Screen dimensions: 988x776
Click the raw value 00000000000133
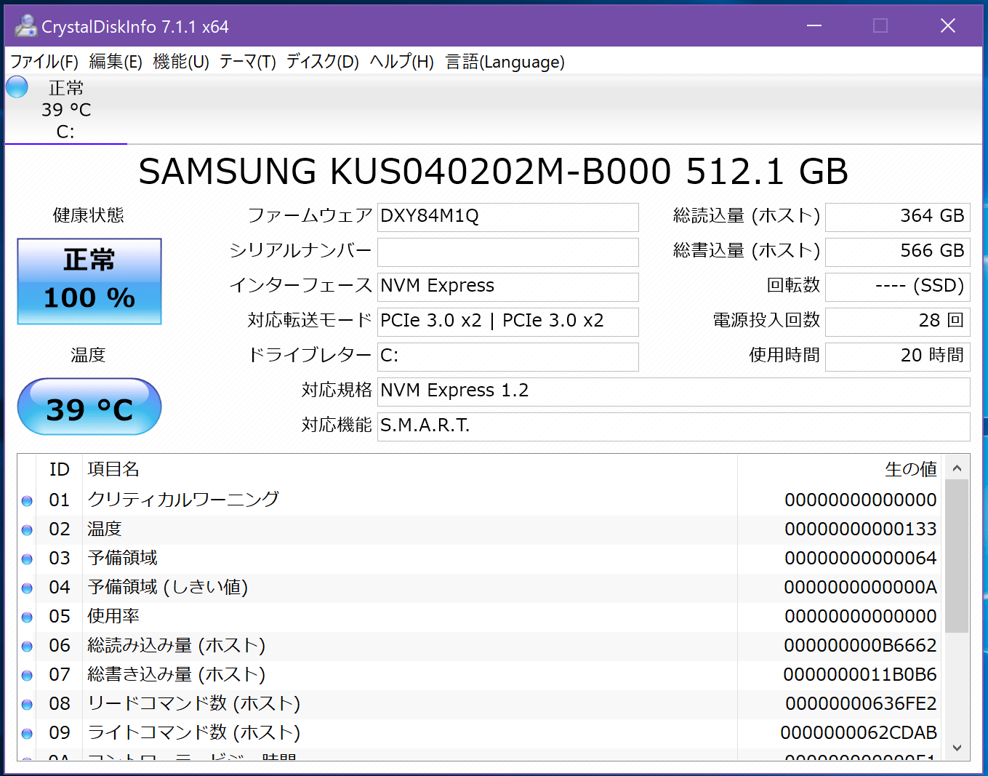tap(861, 529)
